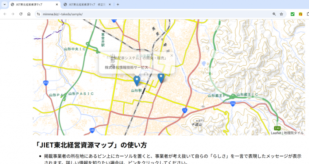Open the zoom magnifier in address bar
Image resolution: width=309 pixels, height=164 pixels.
(274, 14)
